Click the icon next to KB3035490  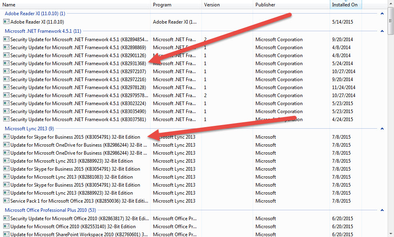(6, 112)
